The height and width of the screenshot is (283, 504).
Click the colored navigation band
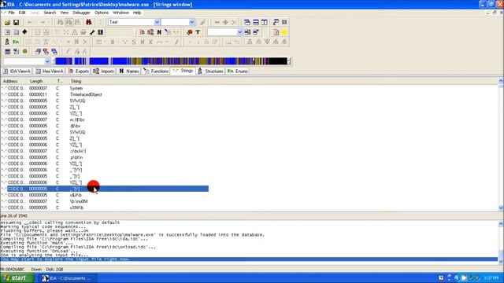(x=171, y=61)
